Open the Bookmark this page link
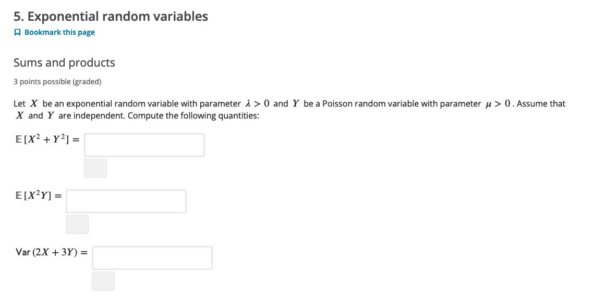 (x=59, y=32)
